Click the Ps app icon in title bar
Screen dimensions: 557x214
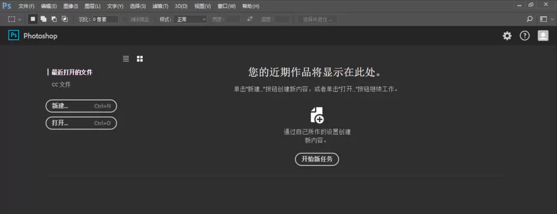click(x=6, y=6)
